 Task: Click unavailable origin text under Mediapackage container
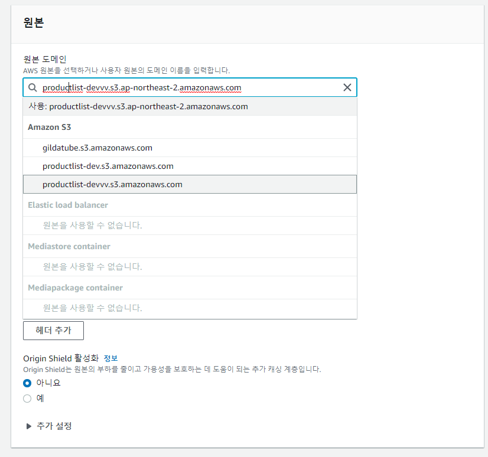(x=92, y=308)
